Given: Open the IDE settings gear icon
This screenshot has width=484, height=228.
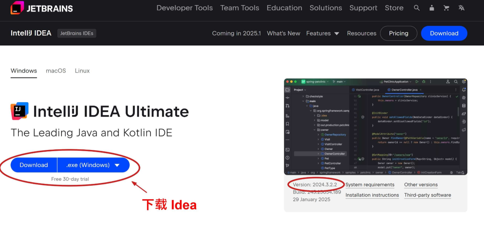Looking at the screenshot, I should pos(464,82).
